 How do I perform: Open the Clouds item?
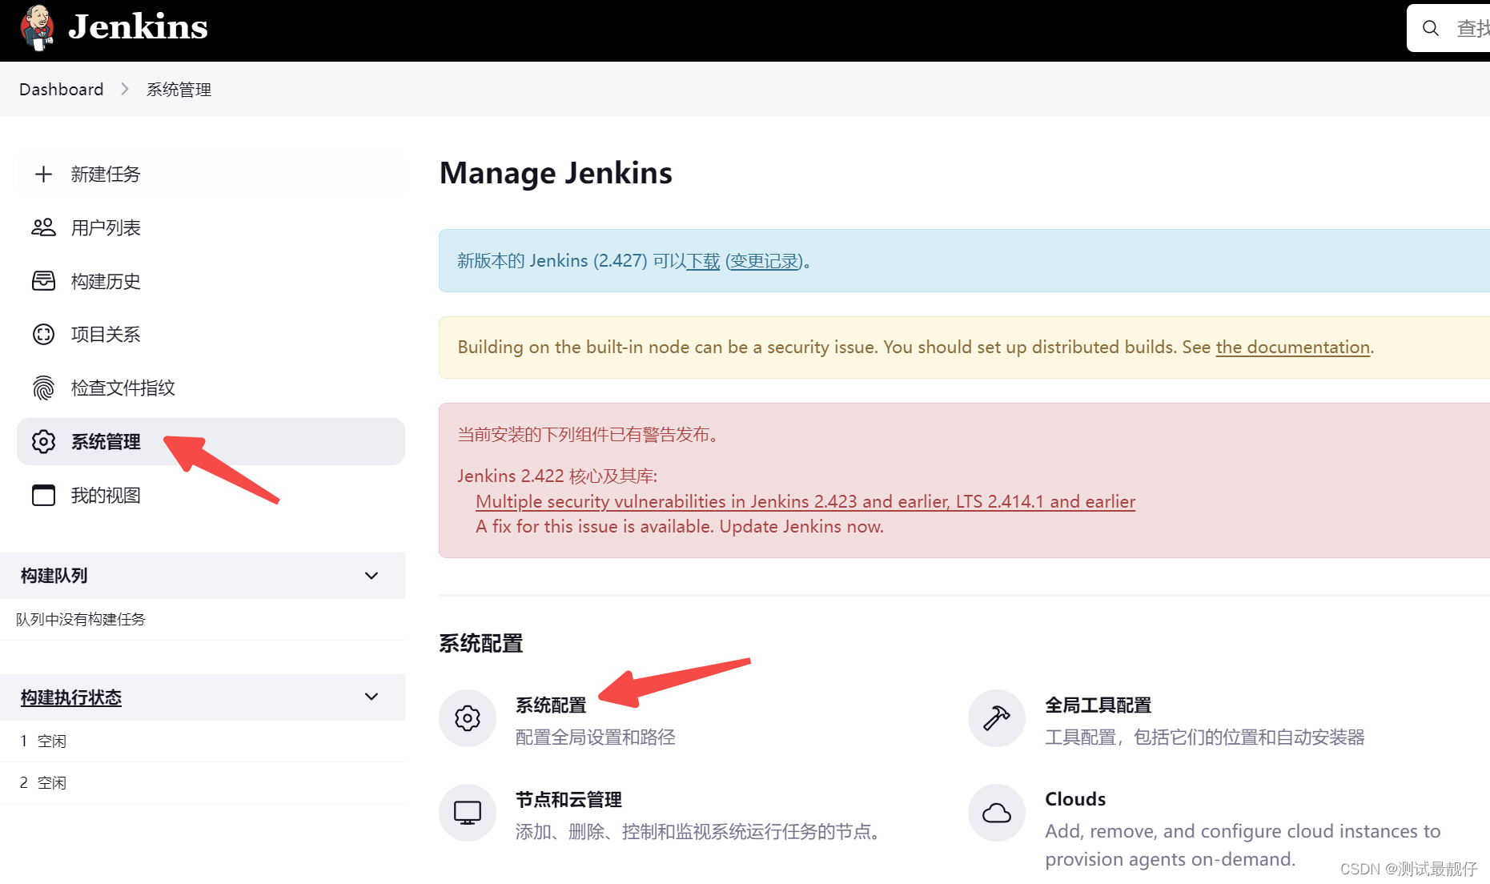pos(1075,799)
